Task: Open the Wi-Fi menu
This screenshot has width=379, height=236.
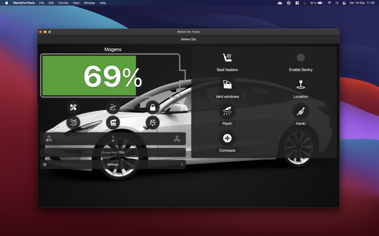Action: pyautogui.click(x=329, y=3)
